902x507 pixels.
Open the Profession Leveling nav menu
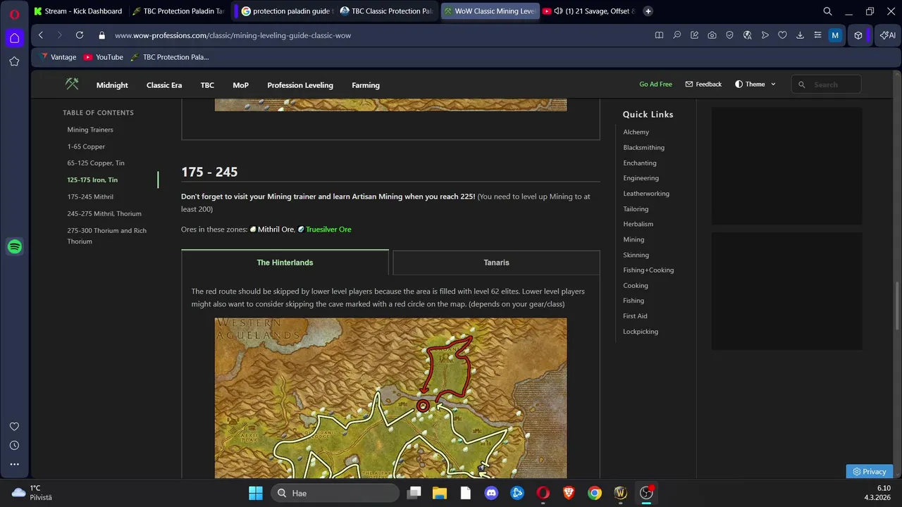(x=300, y=85)
